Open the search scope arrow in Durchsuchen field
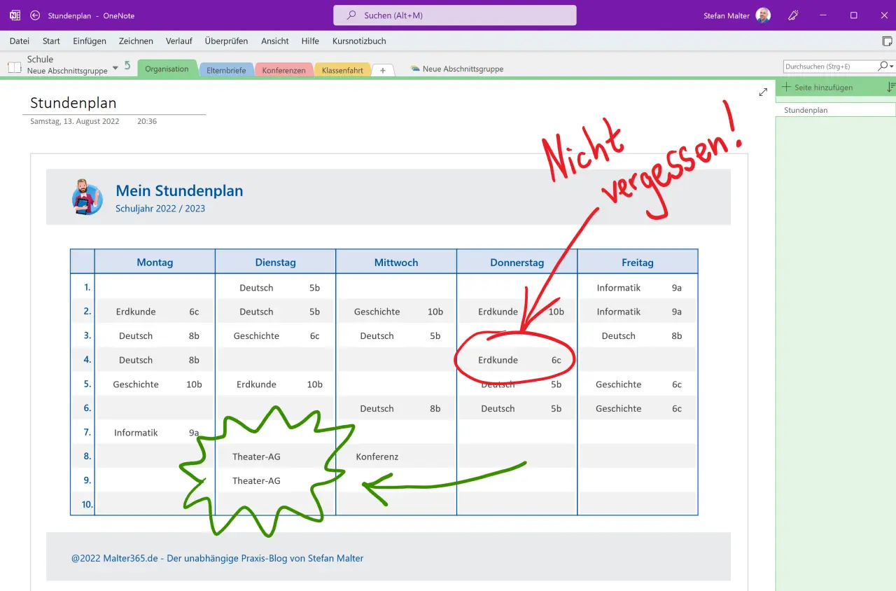The height and width of the screenshot is (591, 896). click(x=890, y=66)
